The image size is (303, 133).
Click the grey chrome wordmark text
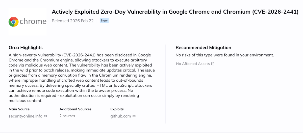click(x=33, y=22)
